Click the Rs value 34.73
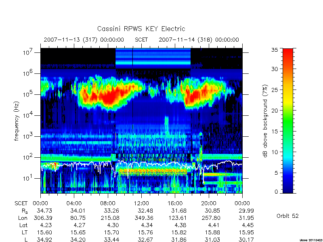 click(44, 211)
